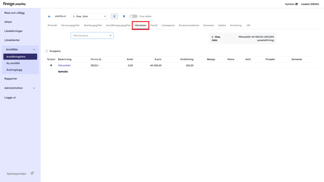The width and height of the screenshot is (324, 182).
Task: Open the Nyheter news icon
Action: point(296,4)
